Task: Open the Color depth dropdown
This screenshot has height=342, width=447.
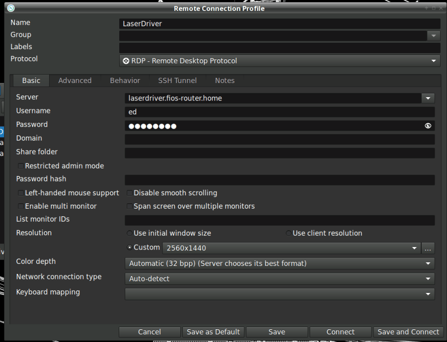Action: [x=428, y=263]
